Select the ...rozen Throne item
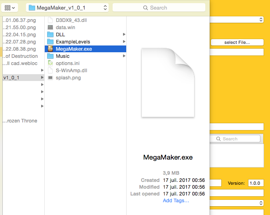Image resolution: width=270 pixels, height=215 pixels. (20, 121)
